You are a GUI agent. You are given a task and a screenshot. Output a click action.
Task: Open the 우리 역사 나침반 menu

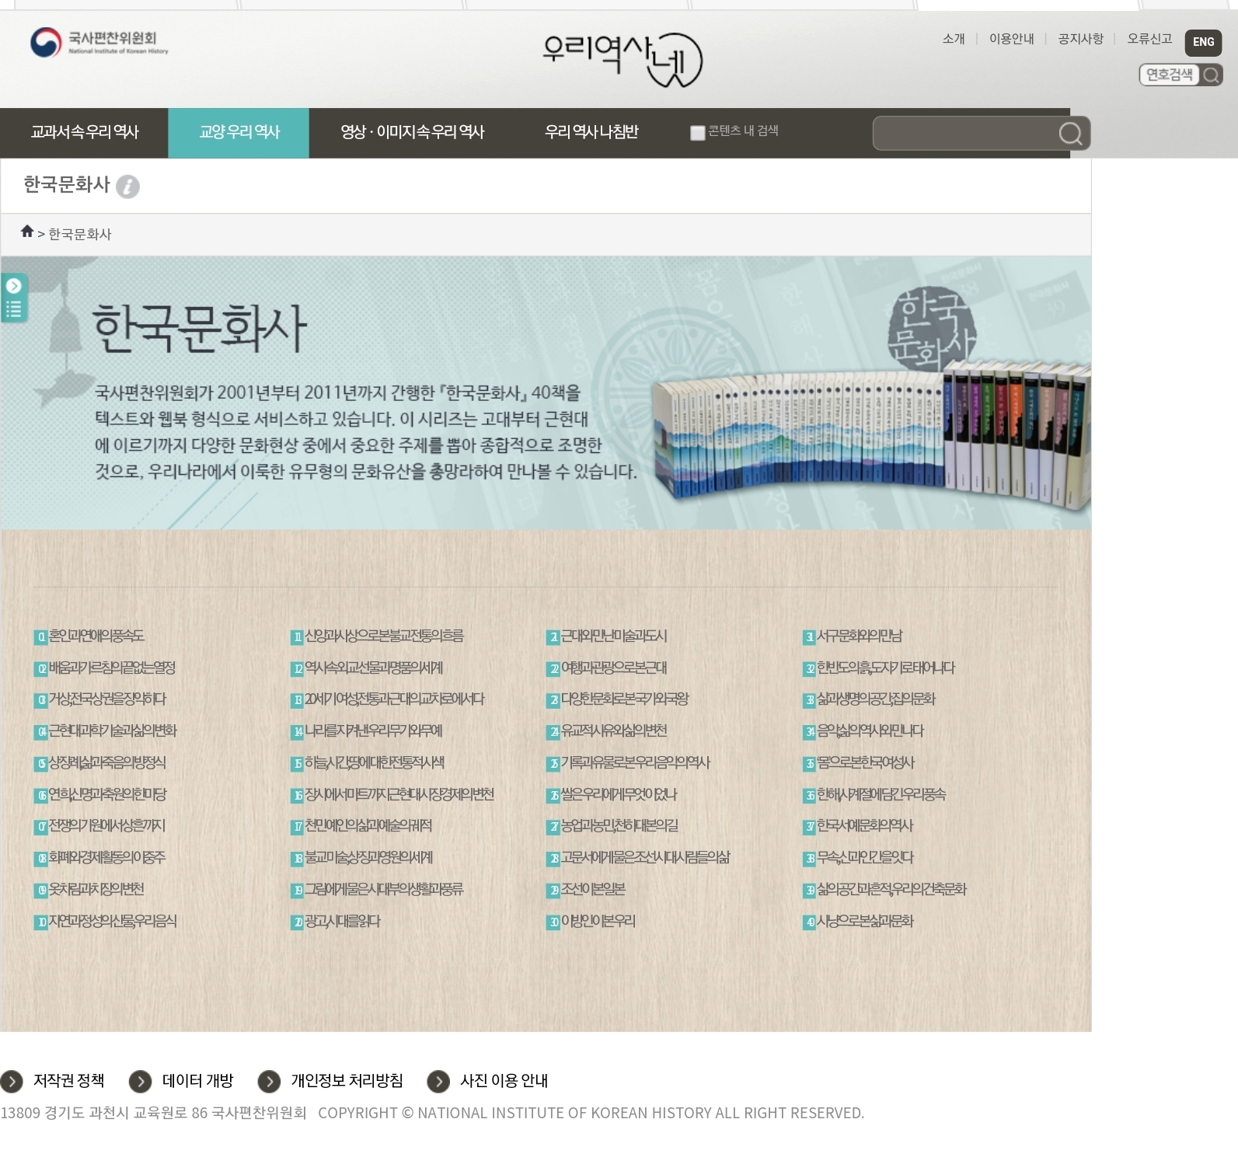click(591, 133)
